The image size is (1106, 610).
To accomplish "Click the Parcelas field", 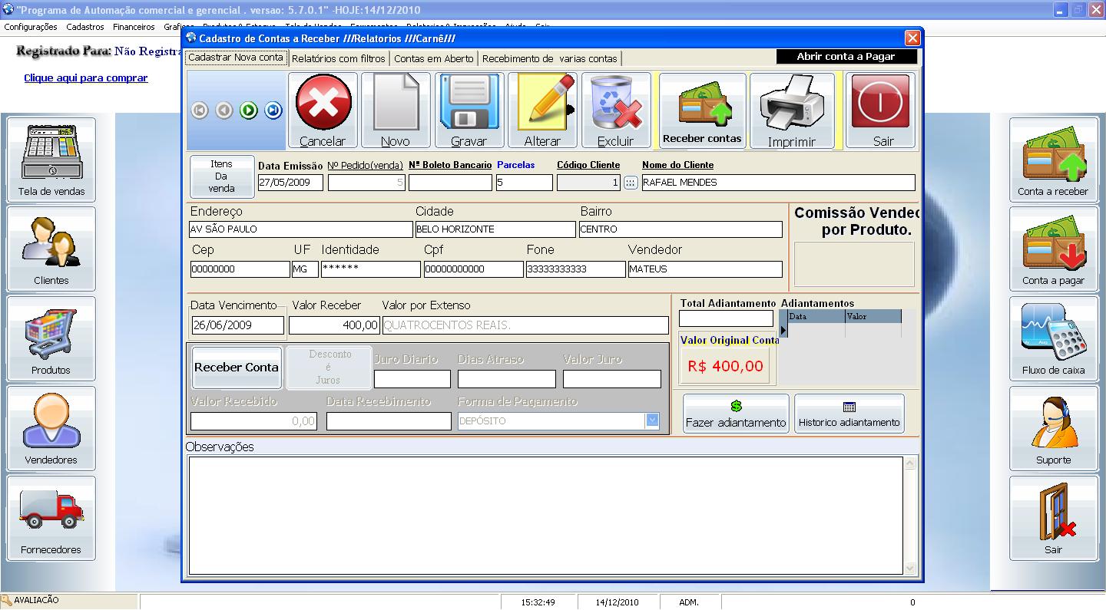I will (x=525, y=183).
